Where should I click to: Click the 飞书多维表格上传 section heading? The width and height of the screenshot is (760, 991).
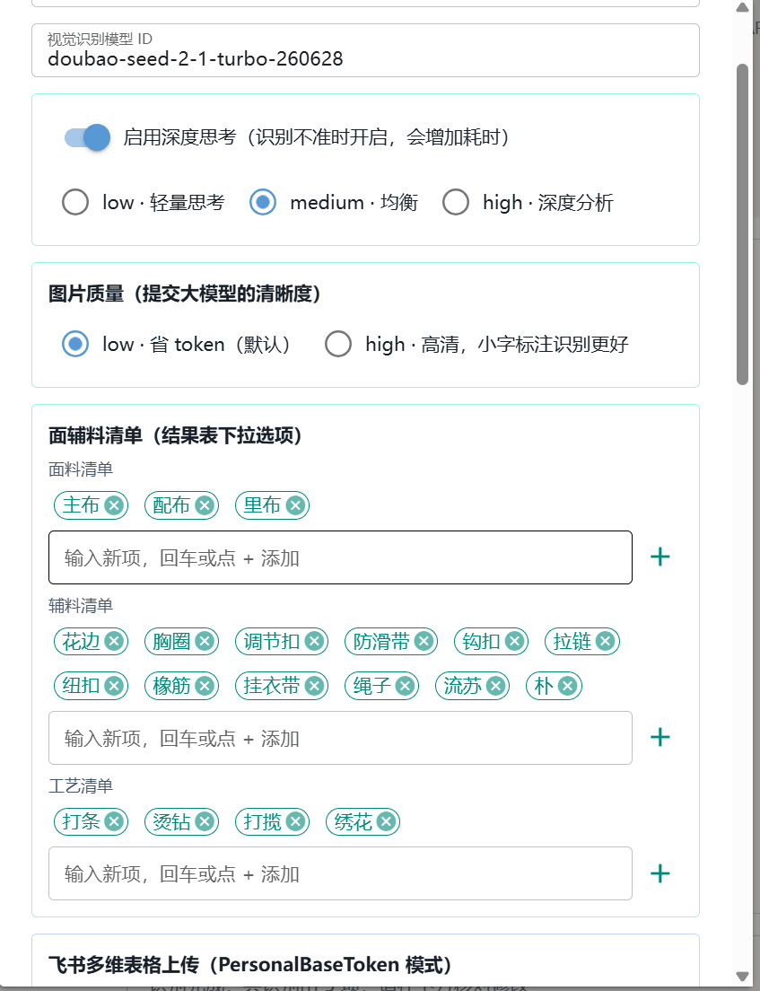point(250,964)
